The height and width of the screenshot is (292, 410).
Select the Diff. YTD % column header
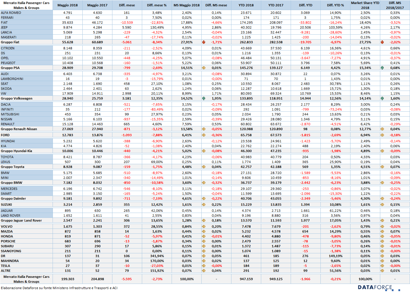(335, 5)
